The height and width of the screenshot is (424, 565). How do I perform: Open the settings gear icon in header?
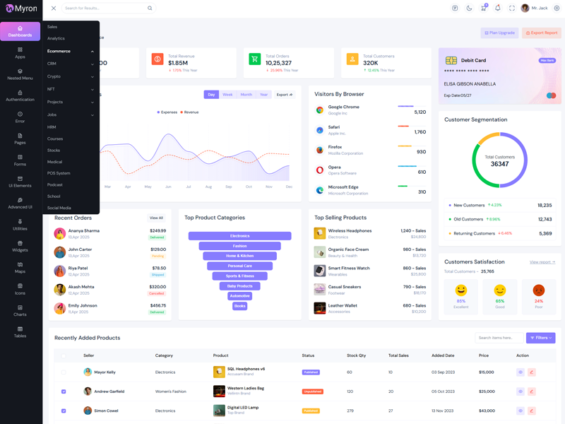[x=557, y=8]
